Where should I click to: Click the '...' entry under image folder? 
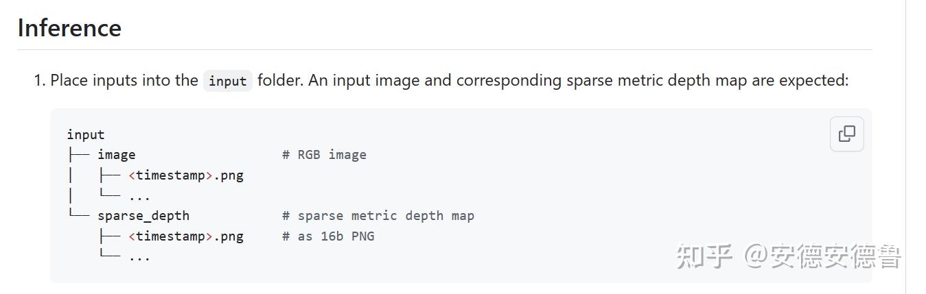pyautogui.click(x=139, y=196)
